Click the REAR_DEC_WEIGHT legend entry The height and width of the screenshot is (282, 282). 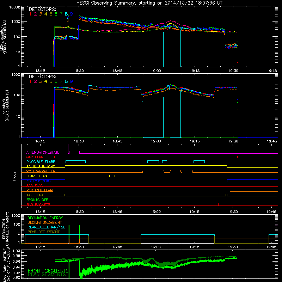pyautogui.click(x=43, y=232)
